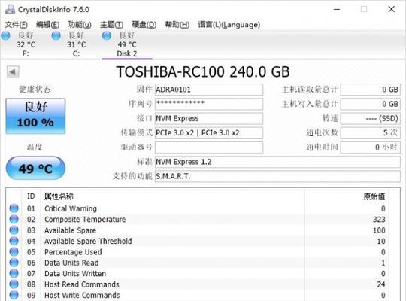Click status orb for Host Write Commands row
Image resolution: width=406 pixels, height=301 pixels.
pyautogui.click(x=14, y=295)
